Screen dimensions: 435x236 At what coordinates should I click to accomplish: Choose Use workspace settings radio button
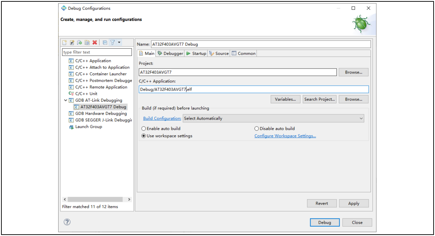pos(144,136)
